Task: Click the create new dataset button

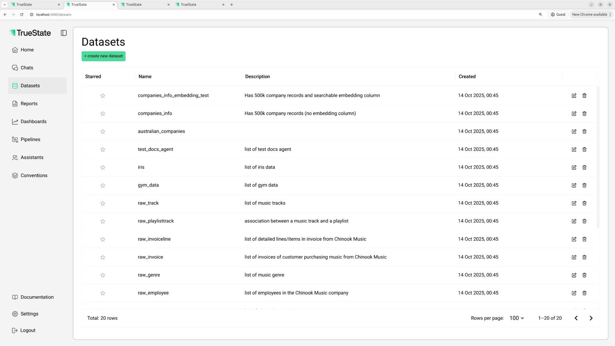Action: pyautogui.click(x=103, y=56)
